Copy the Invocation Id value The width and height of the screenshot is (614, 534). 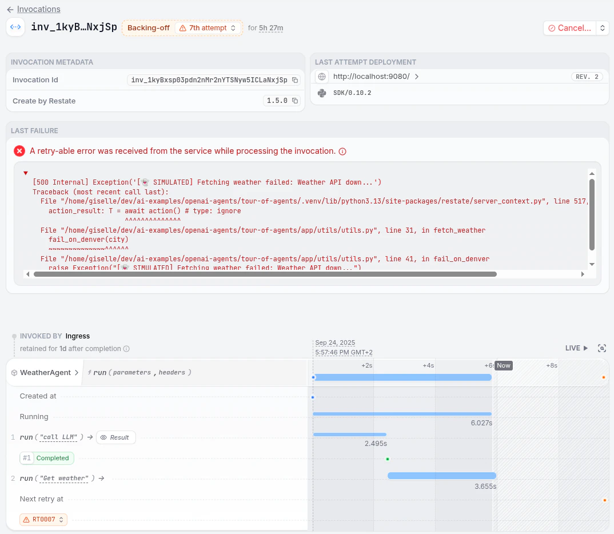(295, 80)
